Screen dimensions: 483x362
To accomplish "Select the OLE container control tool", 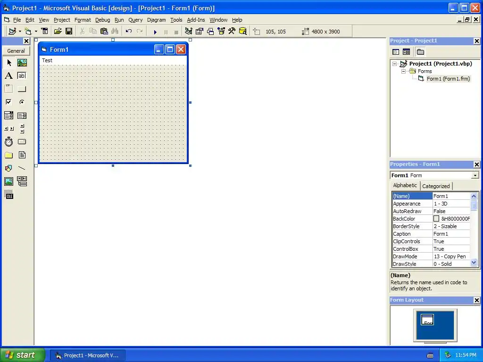I will (9, 195).
